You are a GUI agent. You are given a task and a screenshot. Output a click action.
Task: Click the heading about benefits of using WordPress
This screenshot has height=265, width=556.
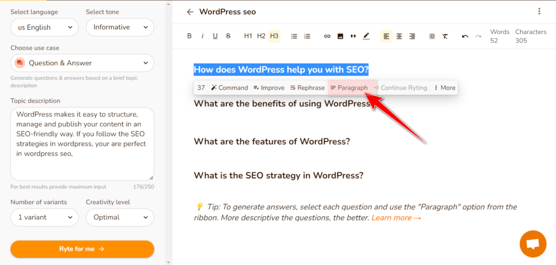tap(282, 104)
